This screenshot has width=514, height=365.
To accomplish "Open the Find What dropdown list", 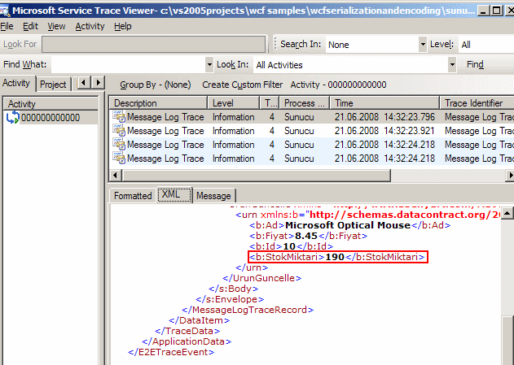I will tap(209, 65).
